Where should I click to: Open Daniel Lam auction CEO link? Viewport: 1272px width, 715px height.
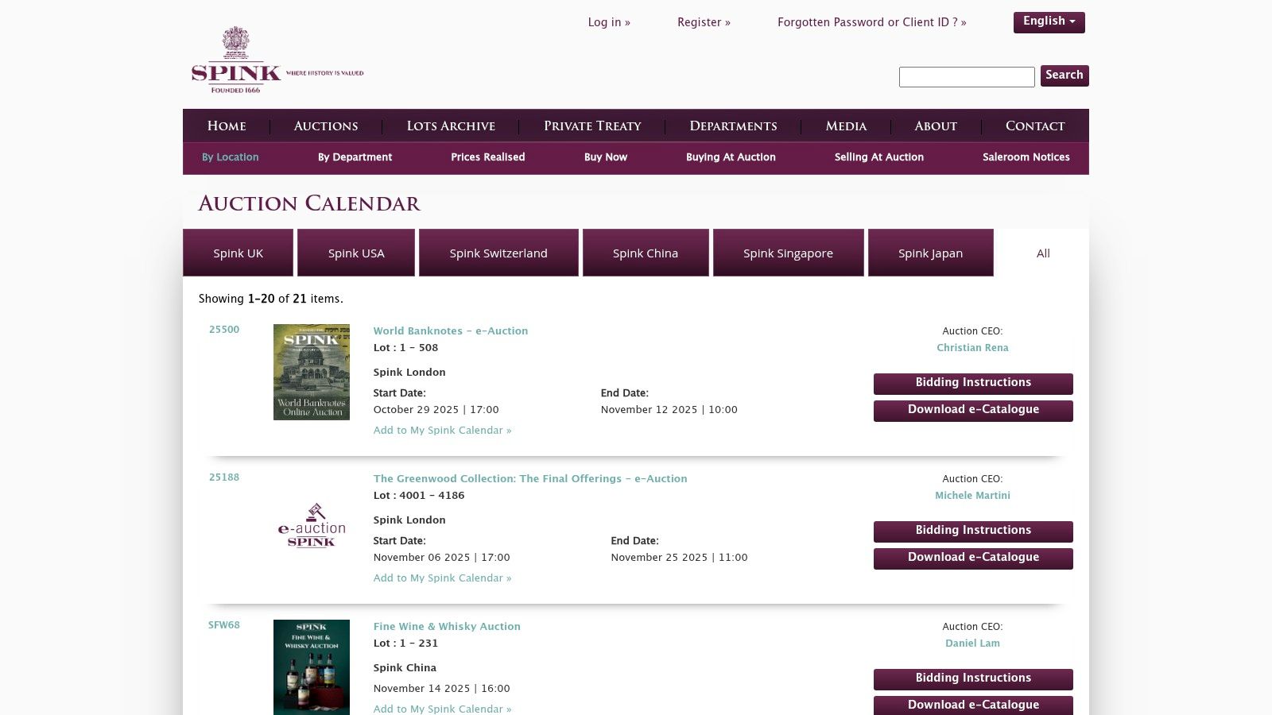972,643
